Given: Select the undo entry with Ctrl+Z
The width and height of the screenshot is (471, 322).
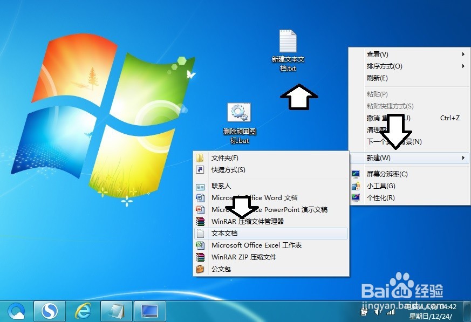Looking at the screenshot, I should point(409,118).
